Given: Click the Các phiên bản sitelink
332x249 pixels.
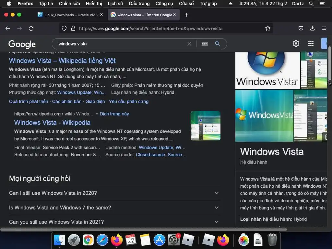Looking at the screenshot, I should pyautogui.click(x=67, y=101).
